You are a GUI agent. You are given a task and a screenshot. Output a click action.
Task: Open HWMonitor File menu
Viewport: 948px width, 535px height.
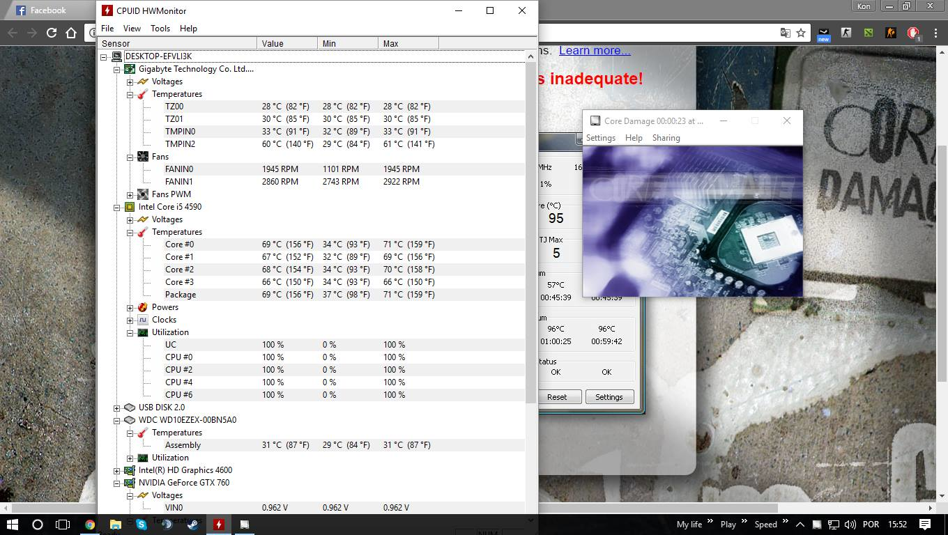pos(107,29)
